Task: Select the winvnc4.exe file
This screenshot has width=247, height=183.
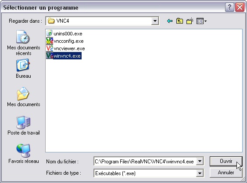Action: [x=64, y=55]
